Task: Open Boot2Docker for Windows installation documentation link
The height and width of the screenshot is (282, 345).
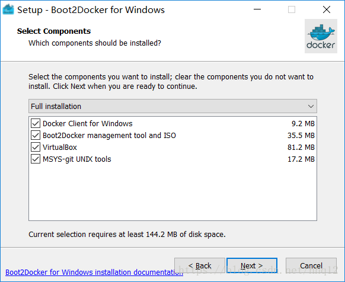Action: point(94,273)
